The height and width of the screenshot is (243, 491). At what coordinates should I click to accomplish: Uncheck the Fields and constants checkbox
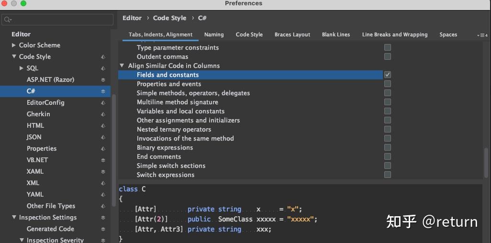pos(388,75)
